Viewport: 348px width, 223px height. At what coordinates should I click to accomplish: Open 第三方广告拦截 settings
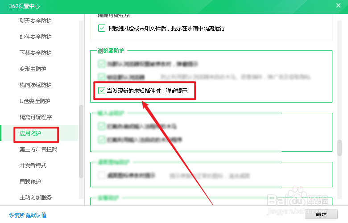coord(38,149)
